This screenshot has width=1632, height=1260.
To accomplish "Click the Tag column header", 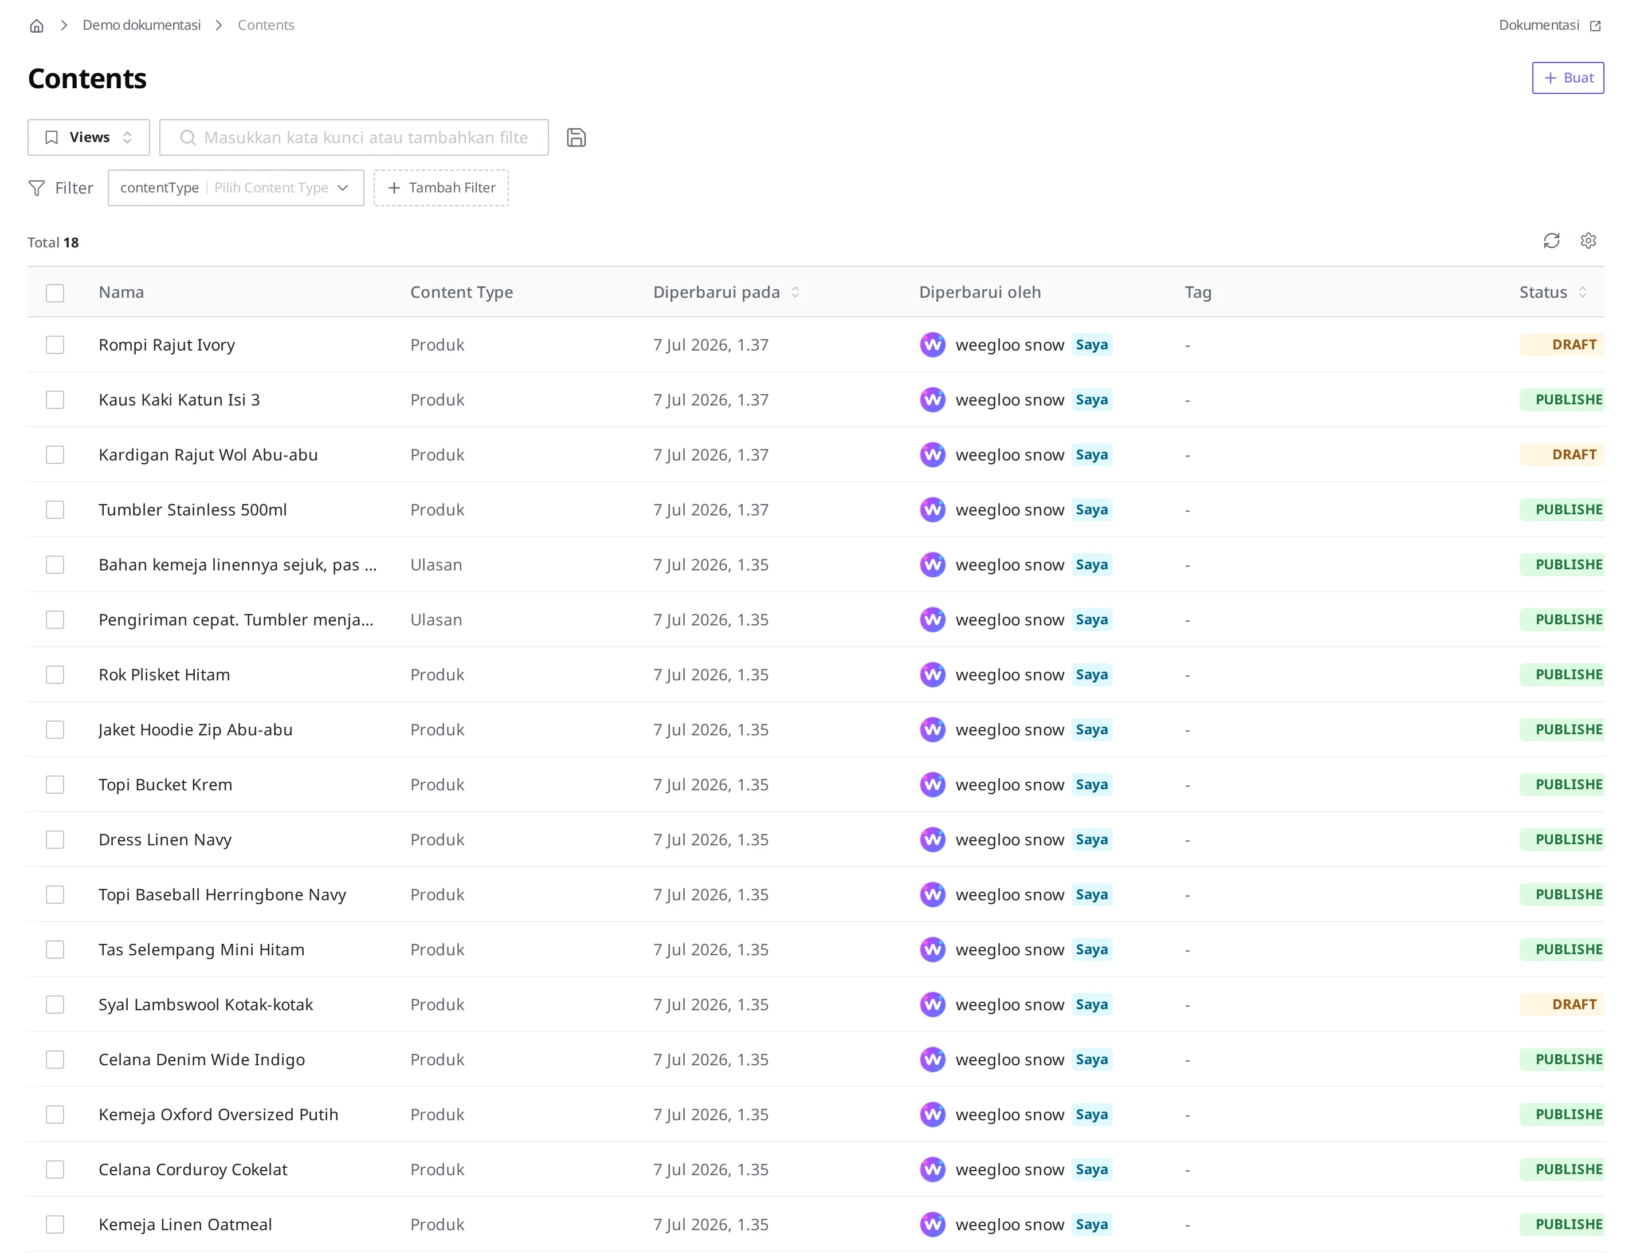I will [1198, 293].
